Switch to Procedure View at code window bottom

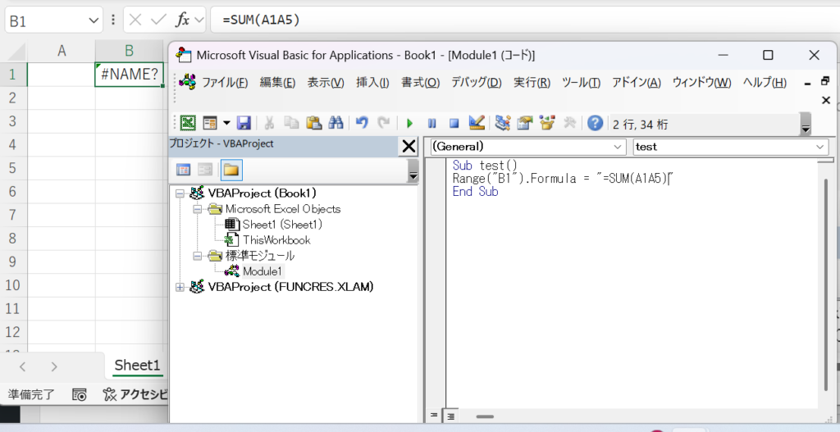[434, 416]
